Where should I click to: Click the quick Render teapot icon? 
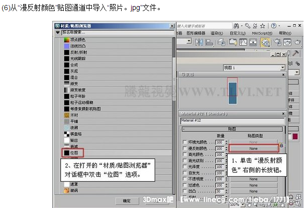(297, 42)
